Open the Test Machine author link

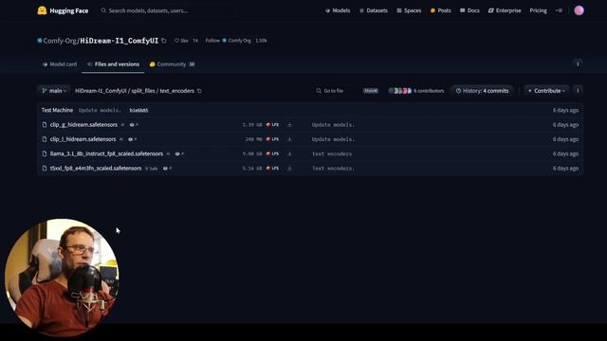[57, 110]
